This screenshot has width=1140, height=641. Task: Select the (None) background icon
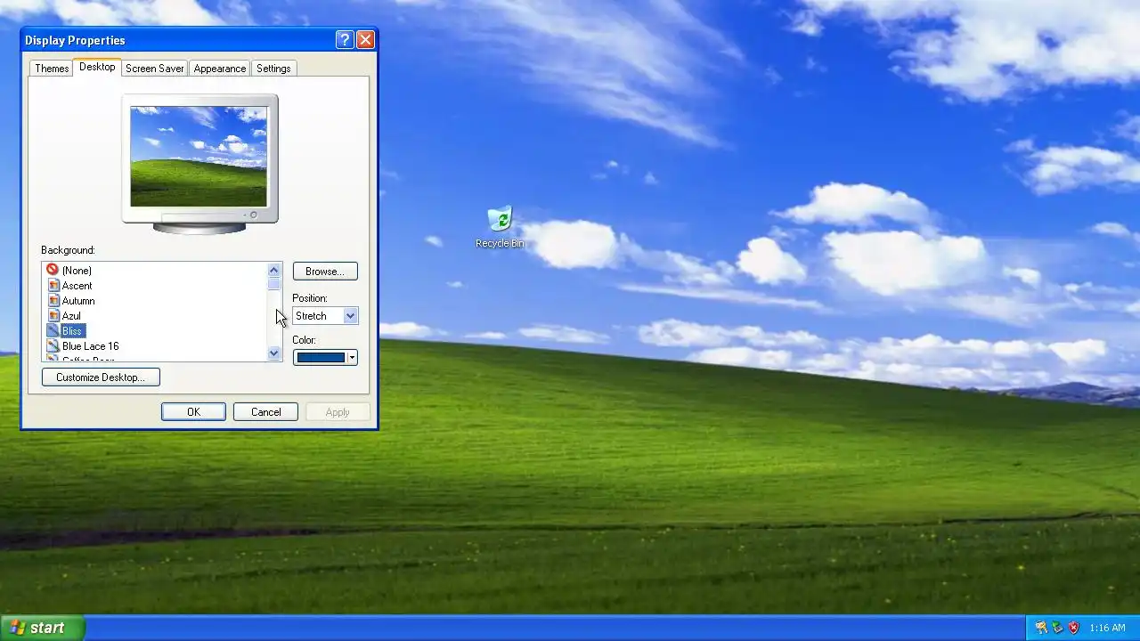(x=53, y=270)
